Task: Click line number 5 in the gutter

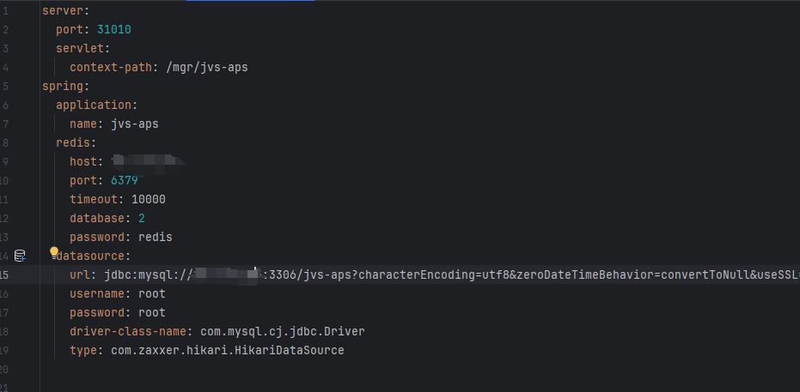Action: click(5, 86)
